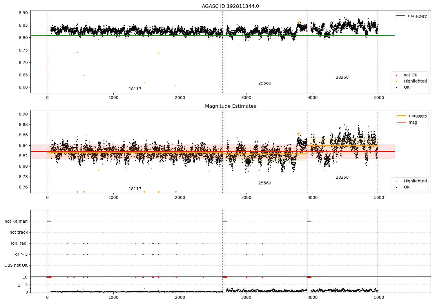
Task: Click the 1000 x-axis tick of the bottom plot
Action: coord(113,298)
